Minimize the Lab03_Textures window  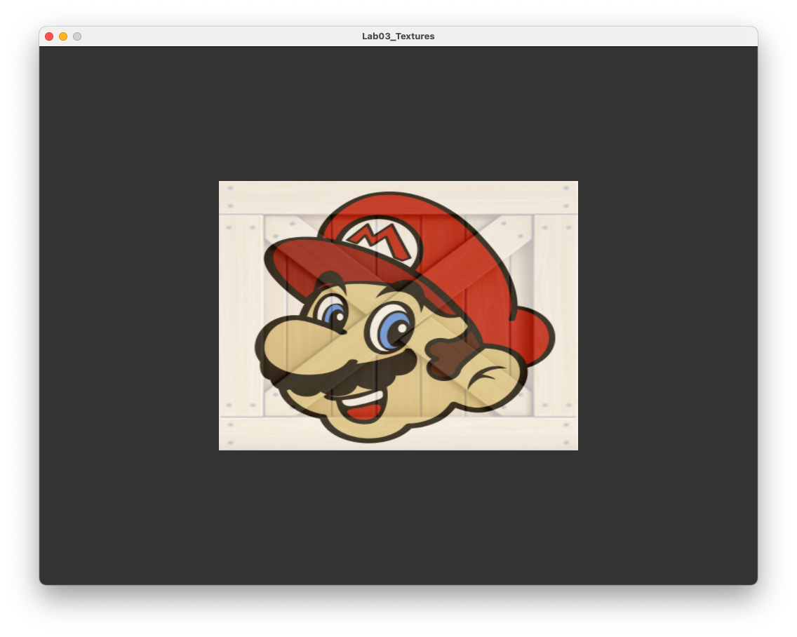63,36
